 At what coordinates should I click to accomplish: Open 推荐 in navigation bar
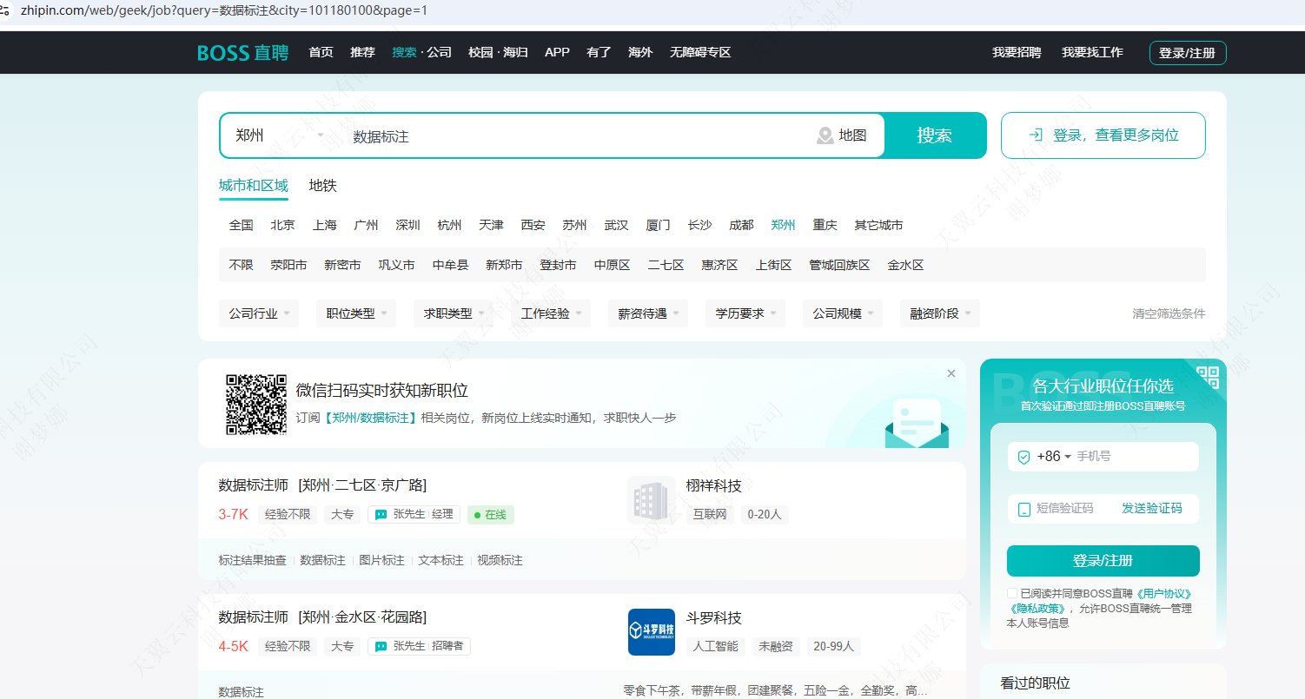coord(362,52)
